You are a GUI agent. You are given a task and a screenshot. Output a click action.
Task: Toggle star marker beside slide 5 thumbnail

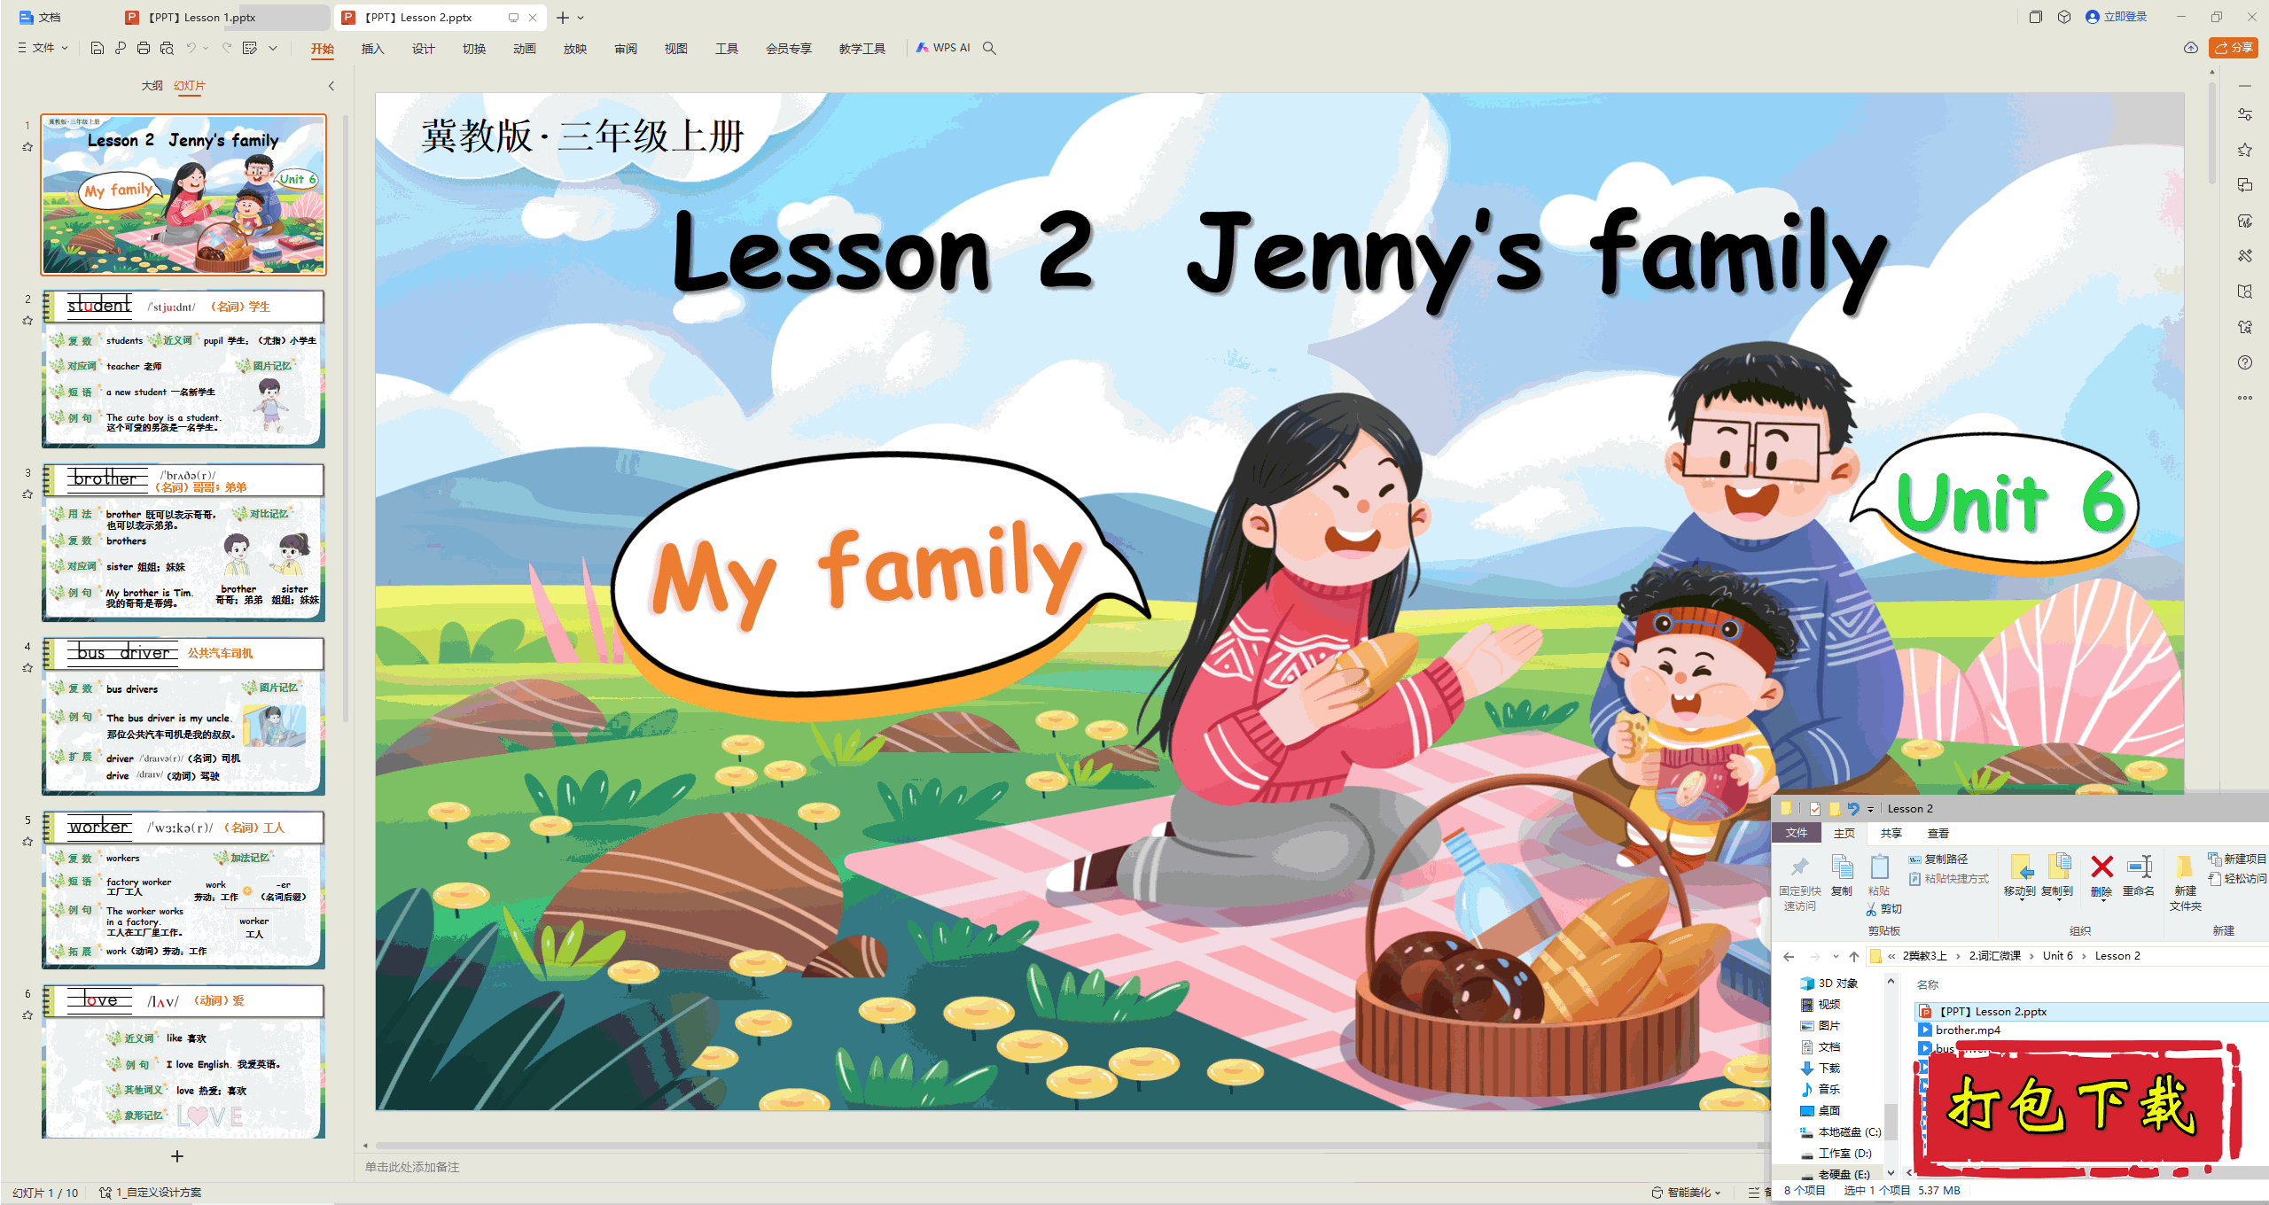click(27, 842)
